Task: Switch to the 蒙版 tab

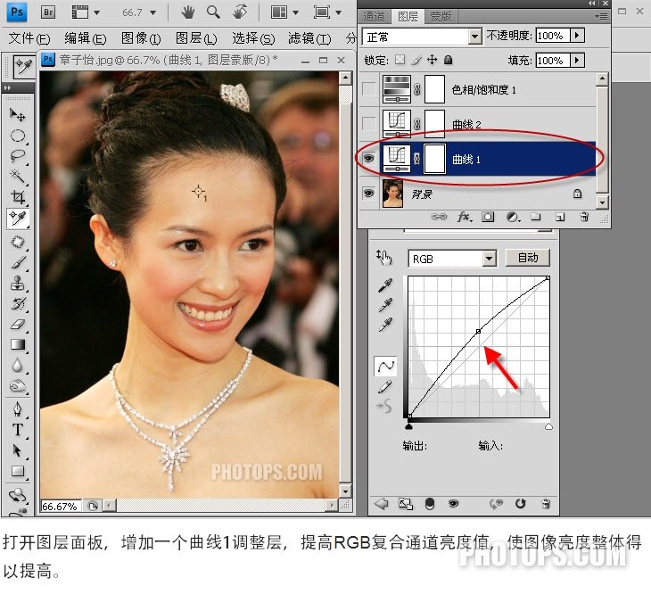Action: click(441, 17)
